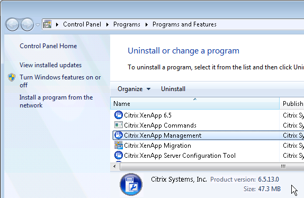This screenshot has width=304, height=198.
Task: Click the Control Panel icon in address bar
Action: pos(47,24)
